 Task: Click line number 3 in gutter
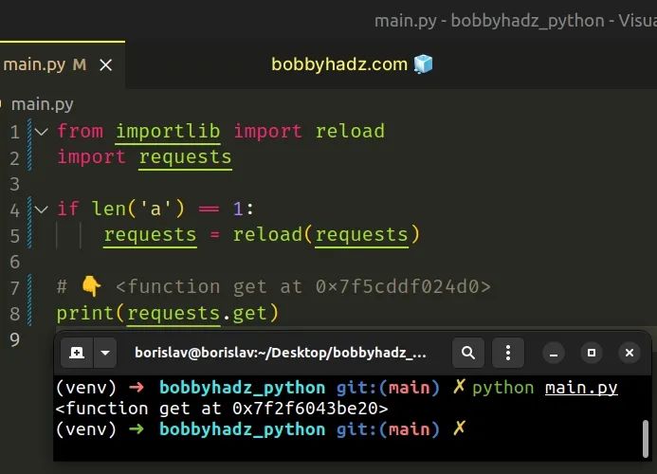pos(14,184)
